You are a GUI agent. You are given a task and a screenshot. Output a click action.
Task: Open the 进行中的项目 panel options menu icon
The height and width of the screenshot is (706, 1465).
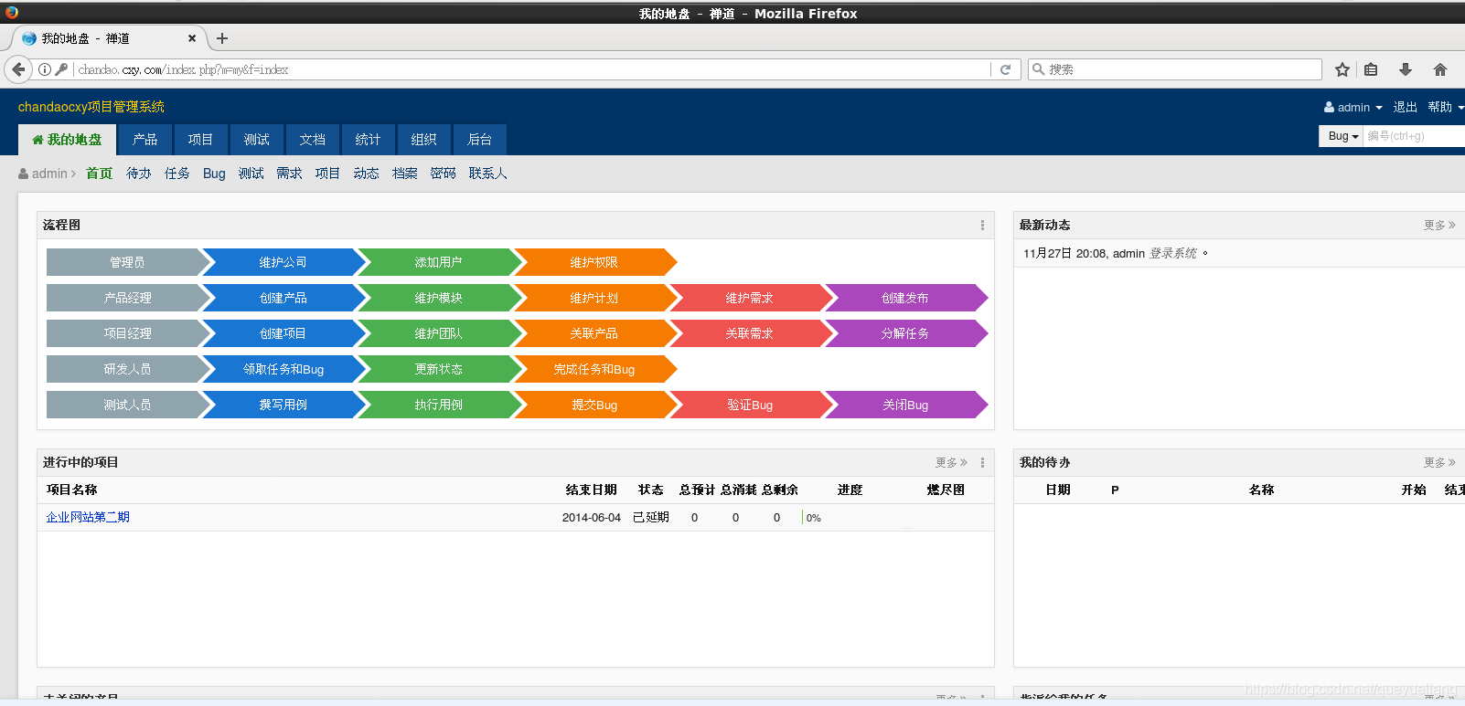(x=982, y=462)
